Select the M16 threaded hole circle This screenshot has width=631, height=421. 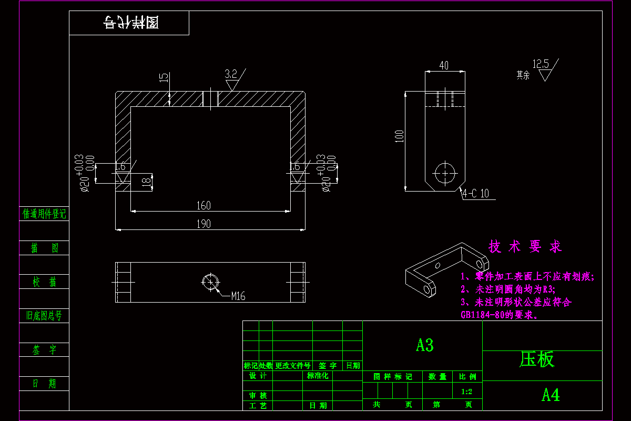click(x=210, y=282)
